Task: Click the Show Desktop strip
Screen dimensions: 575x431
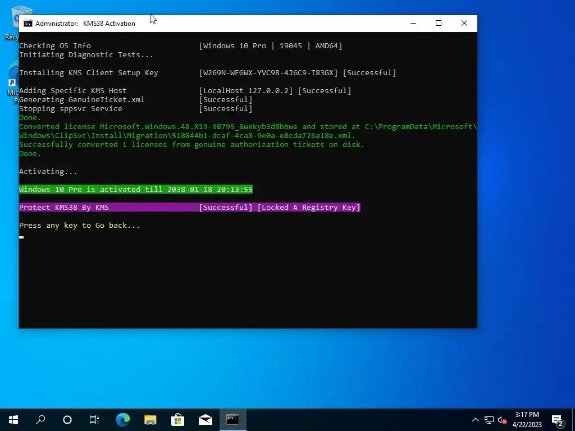Action: (573, 420)
